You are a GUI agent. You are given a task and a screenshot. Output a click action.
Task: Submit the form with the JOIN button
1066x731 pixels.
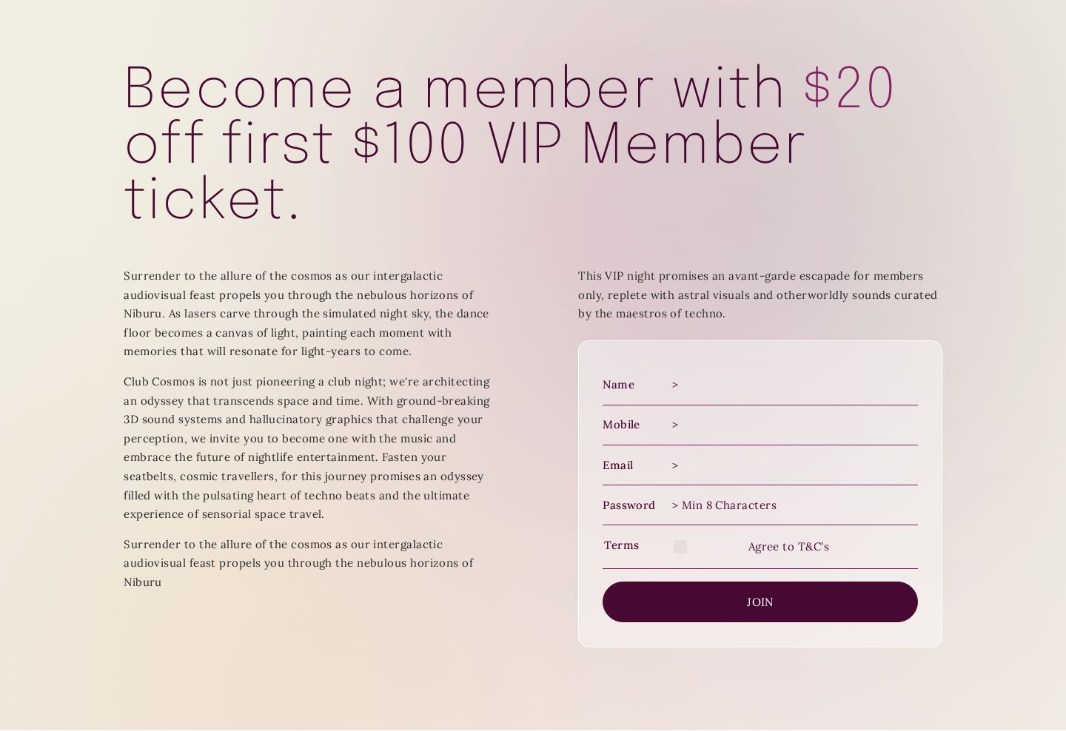click(x=760, y=602)
